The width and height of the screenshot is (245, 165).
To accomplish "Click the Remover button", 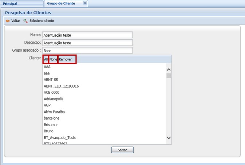I will (67, 59).
